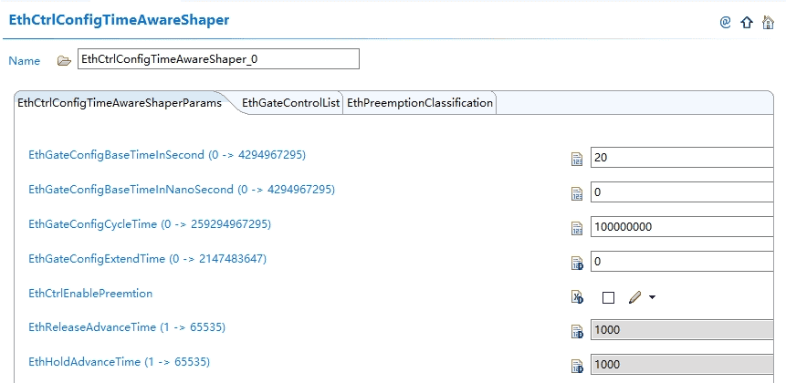
Task: Click EthCtrlEnablePreemtion label
Action: [x=90, y=293]
